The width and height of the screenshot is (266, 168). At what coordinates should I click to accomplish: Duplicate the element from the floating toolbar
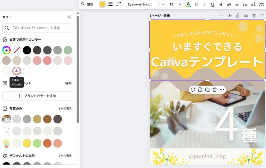(x=207, y=90)
